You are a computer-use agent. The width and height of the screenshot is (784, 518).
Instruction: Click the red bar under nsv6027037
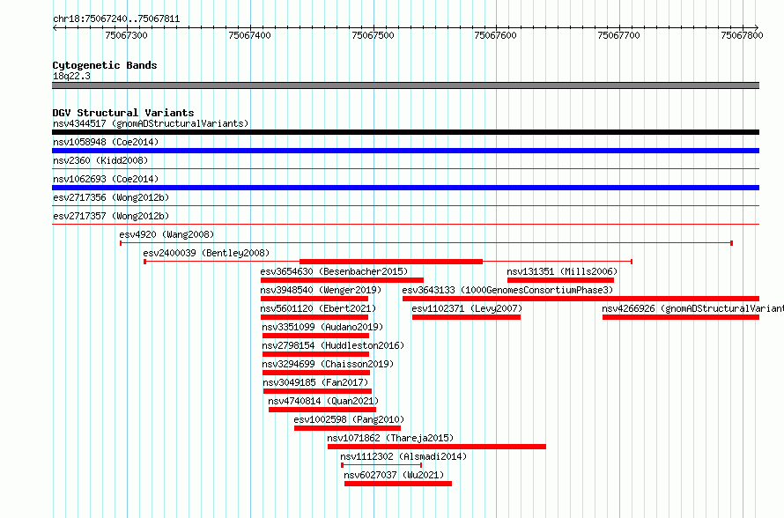pyautogui.click(x=398, y=484)
